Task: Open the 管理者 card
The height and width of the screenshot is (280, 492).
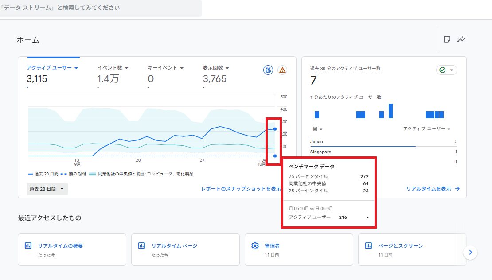Action: click(x=299, y=249)
